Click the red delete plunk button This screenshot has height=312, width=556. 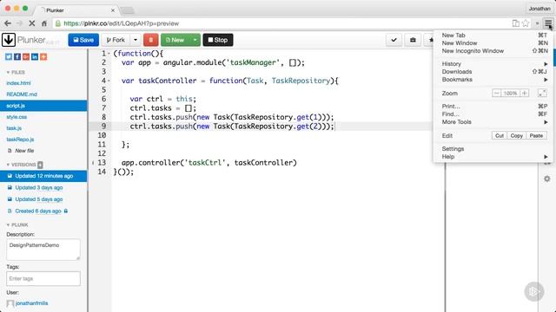[150, 40]
